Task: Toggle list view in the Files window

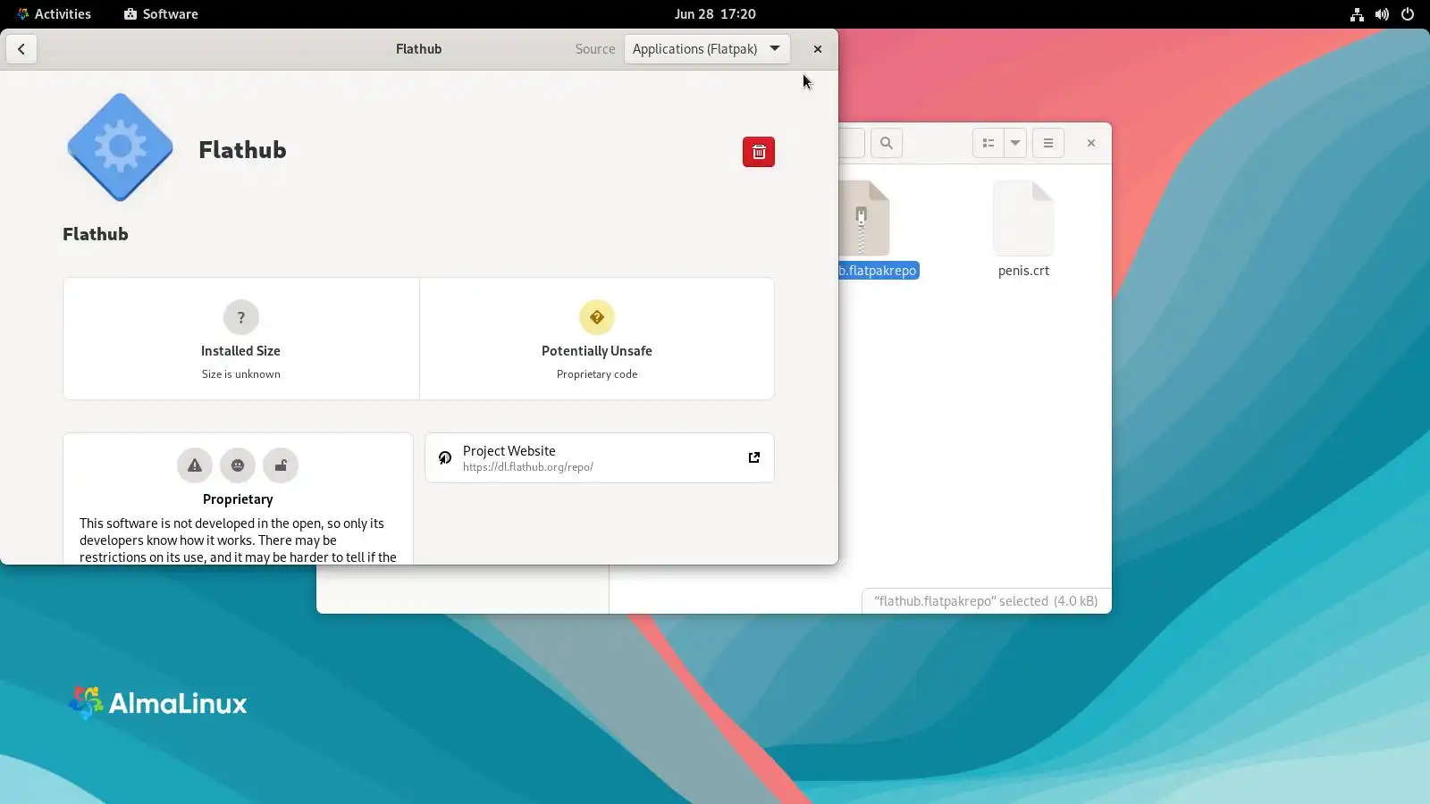Action: click(988, 143)
